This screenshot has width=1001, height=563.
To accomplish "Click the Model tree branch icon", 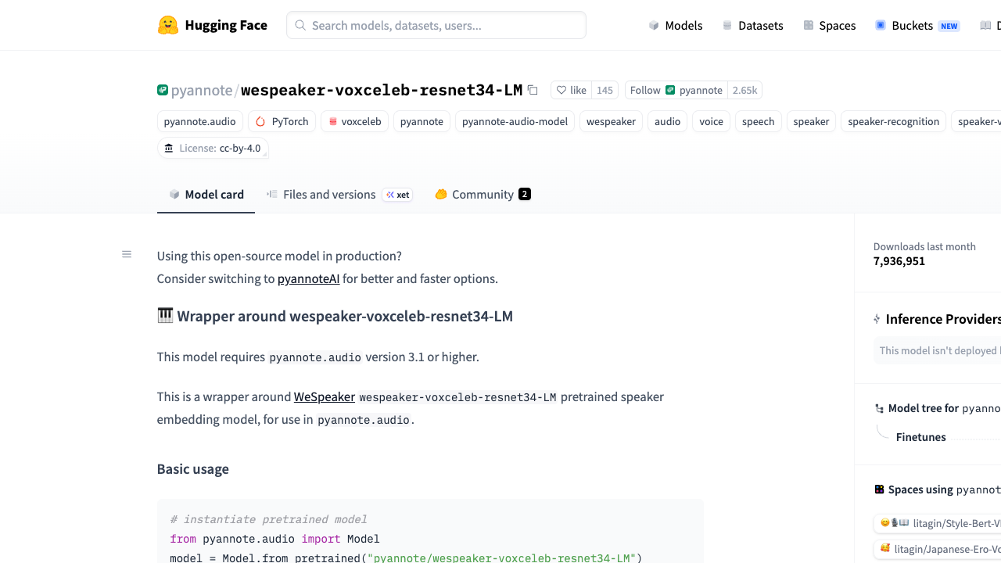I will 880,408.
